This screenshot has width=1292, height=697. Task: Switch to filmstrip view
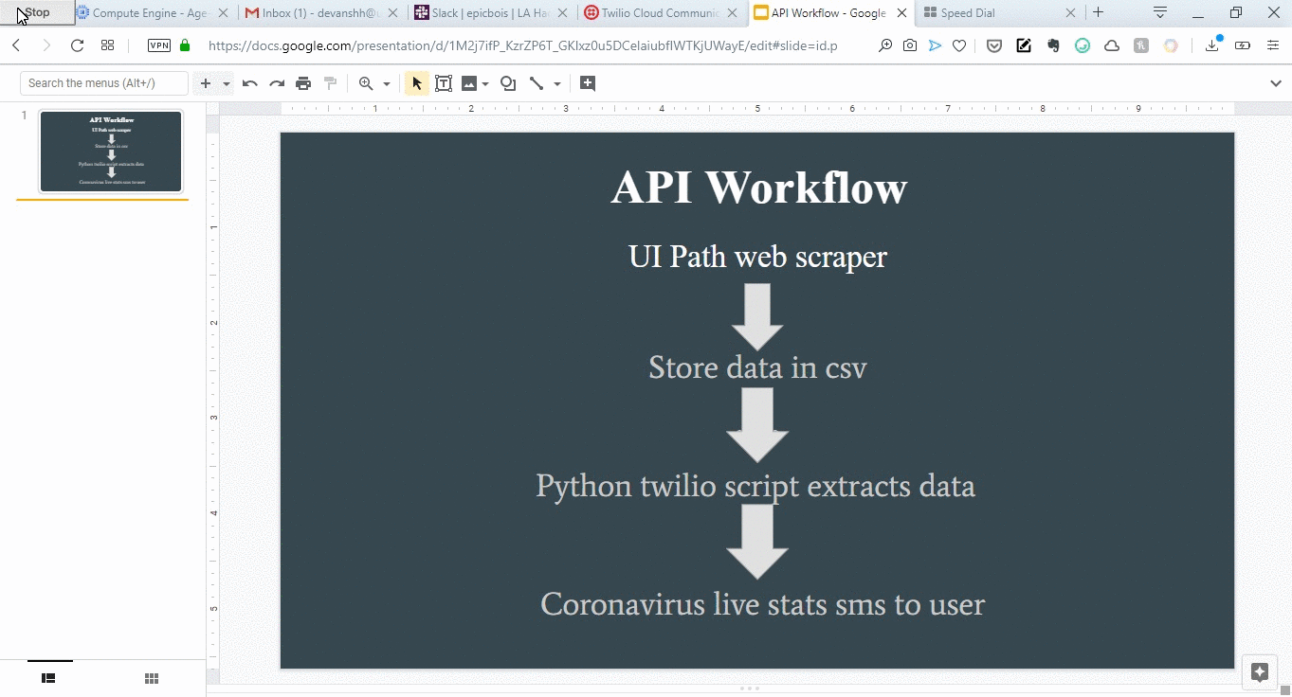(x=49, y=678)
